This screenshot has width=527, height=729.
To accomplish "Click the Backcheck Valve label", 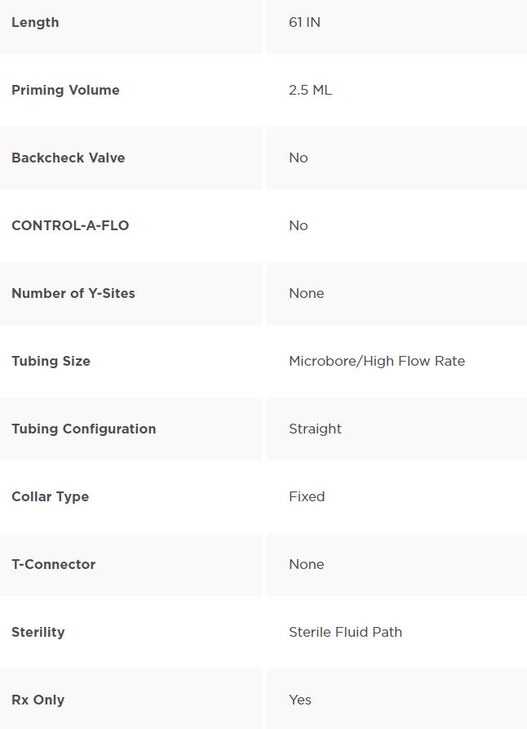I will pos(69,158).
